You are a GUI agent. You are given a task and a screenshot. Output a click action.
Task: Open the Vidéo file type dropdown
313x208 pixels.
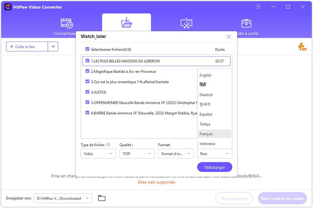coord(98,154)
